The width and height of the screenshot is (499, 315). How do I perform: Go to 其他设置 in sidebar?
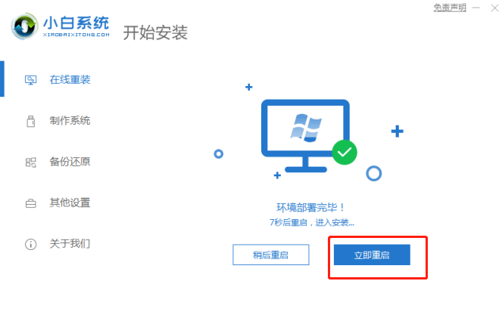point(70,202)
